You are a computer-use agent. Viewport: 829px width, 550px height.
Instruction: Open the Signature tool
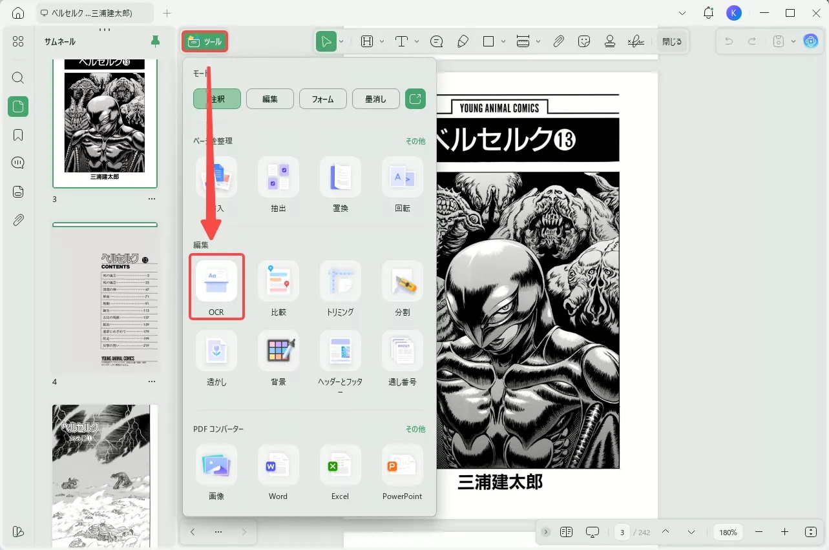[x=636, y=41]
